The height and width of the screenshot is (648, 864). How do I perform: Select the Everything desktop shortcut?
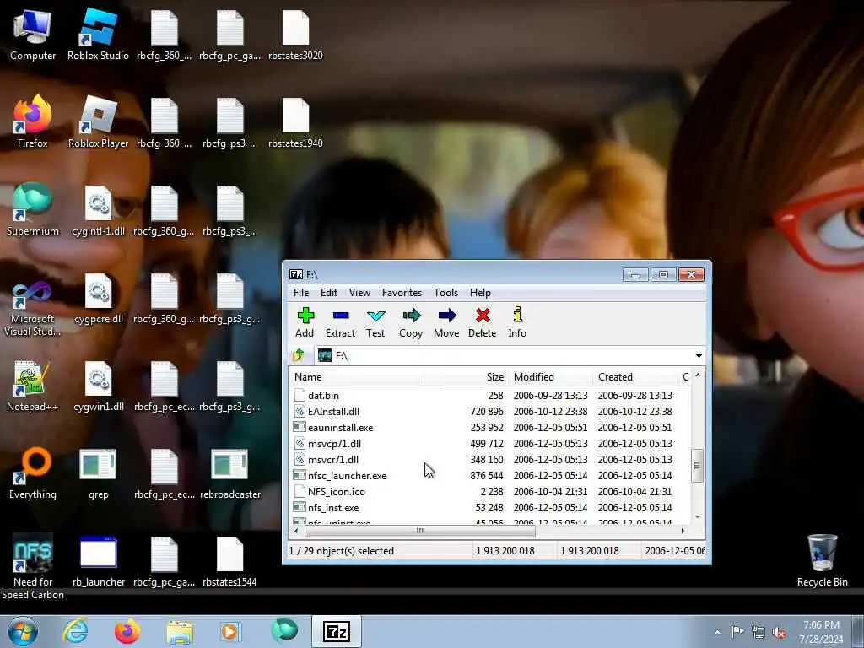[33, 472]
